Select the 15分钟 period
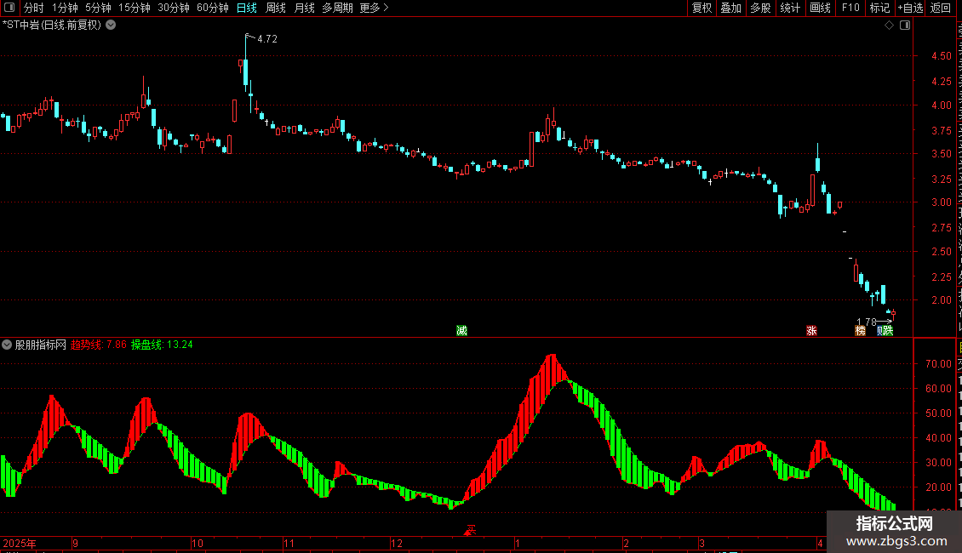This screenshot has width=962, height=553. click(135, 8)
